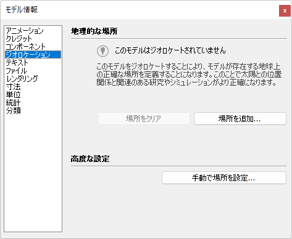
Task: Choose the ジオロケーション list entry
Action: click(33, 55)
